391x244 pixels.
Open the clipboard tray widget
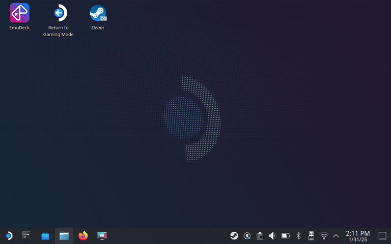point(260,236)
